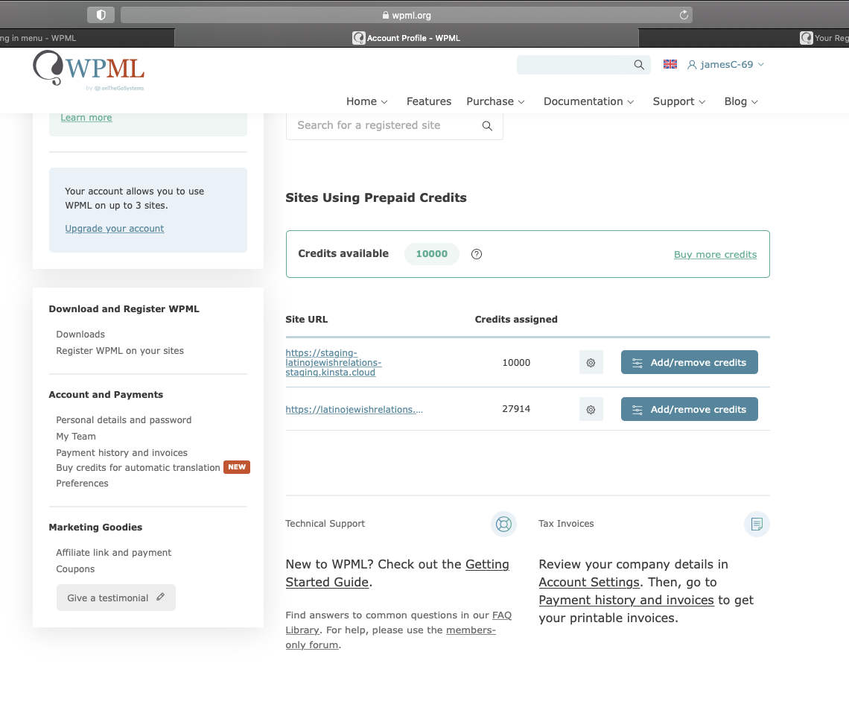Click the Search for a registered site field
This screenshot has height=719, width=849.
[x=384, y=126]
